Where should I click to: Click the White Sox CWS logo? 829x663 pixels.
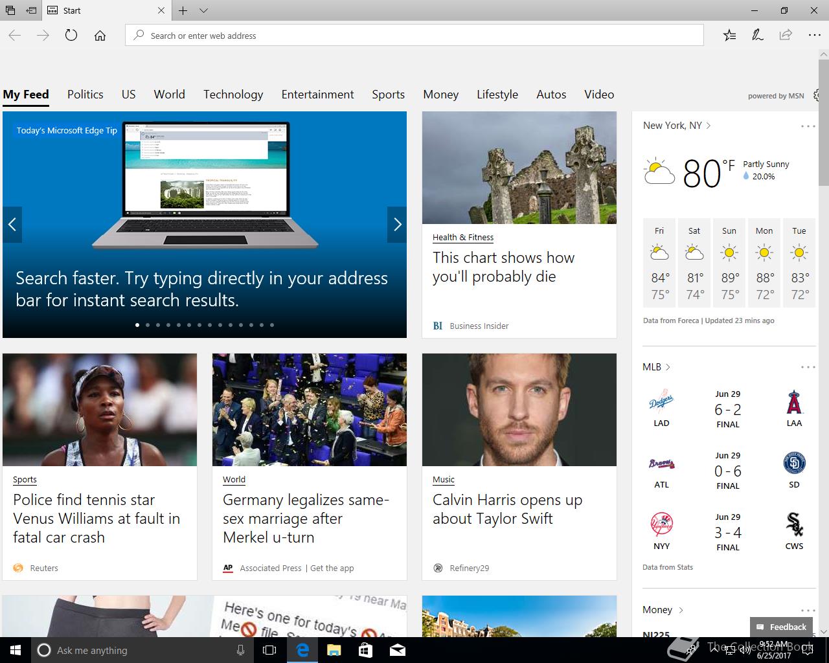(x=794, y=524)
